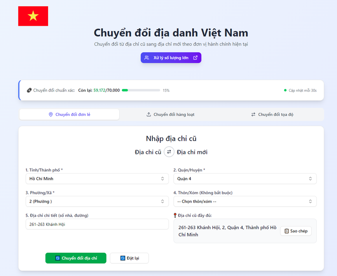Click the 59,172 remaining count
The width and height of the screenshot is (337, 276).
point(99,90)
